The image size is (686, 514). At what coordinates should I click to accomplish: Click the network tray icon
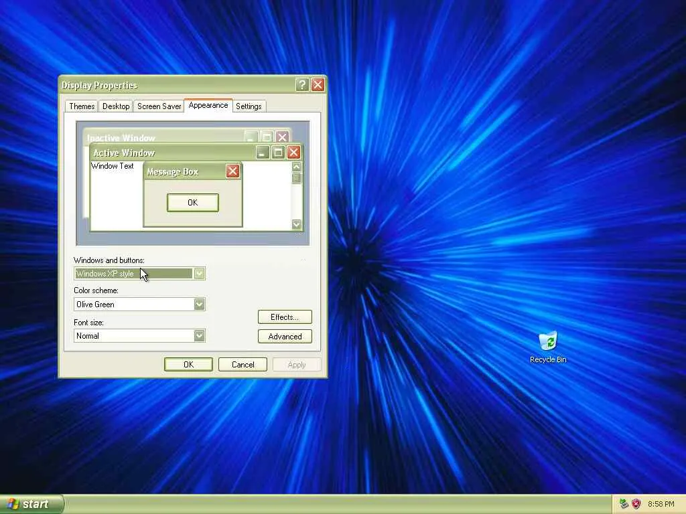coord(624,504)
